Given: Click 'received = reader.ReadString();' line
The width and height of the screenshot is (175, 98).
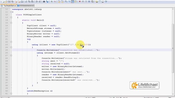Looking at the screenshot, I should click(x=61, y=77).
